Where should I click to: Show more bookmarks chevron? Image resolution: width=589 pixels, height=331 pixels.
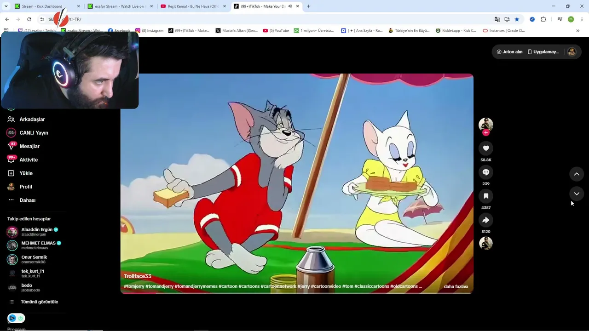pyautogui.click(x=577, y=31)
